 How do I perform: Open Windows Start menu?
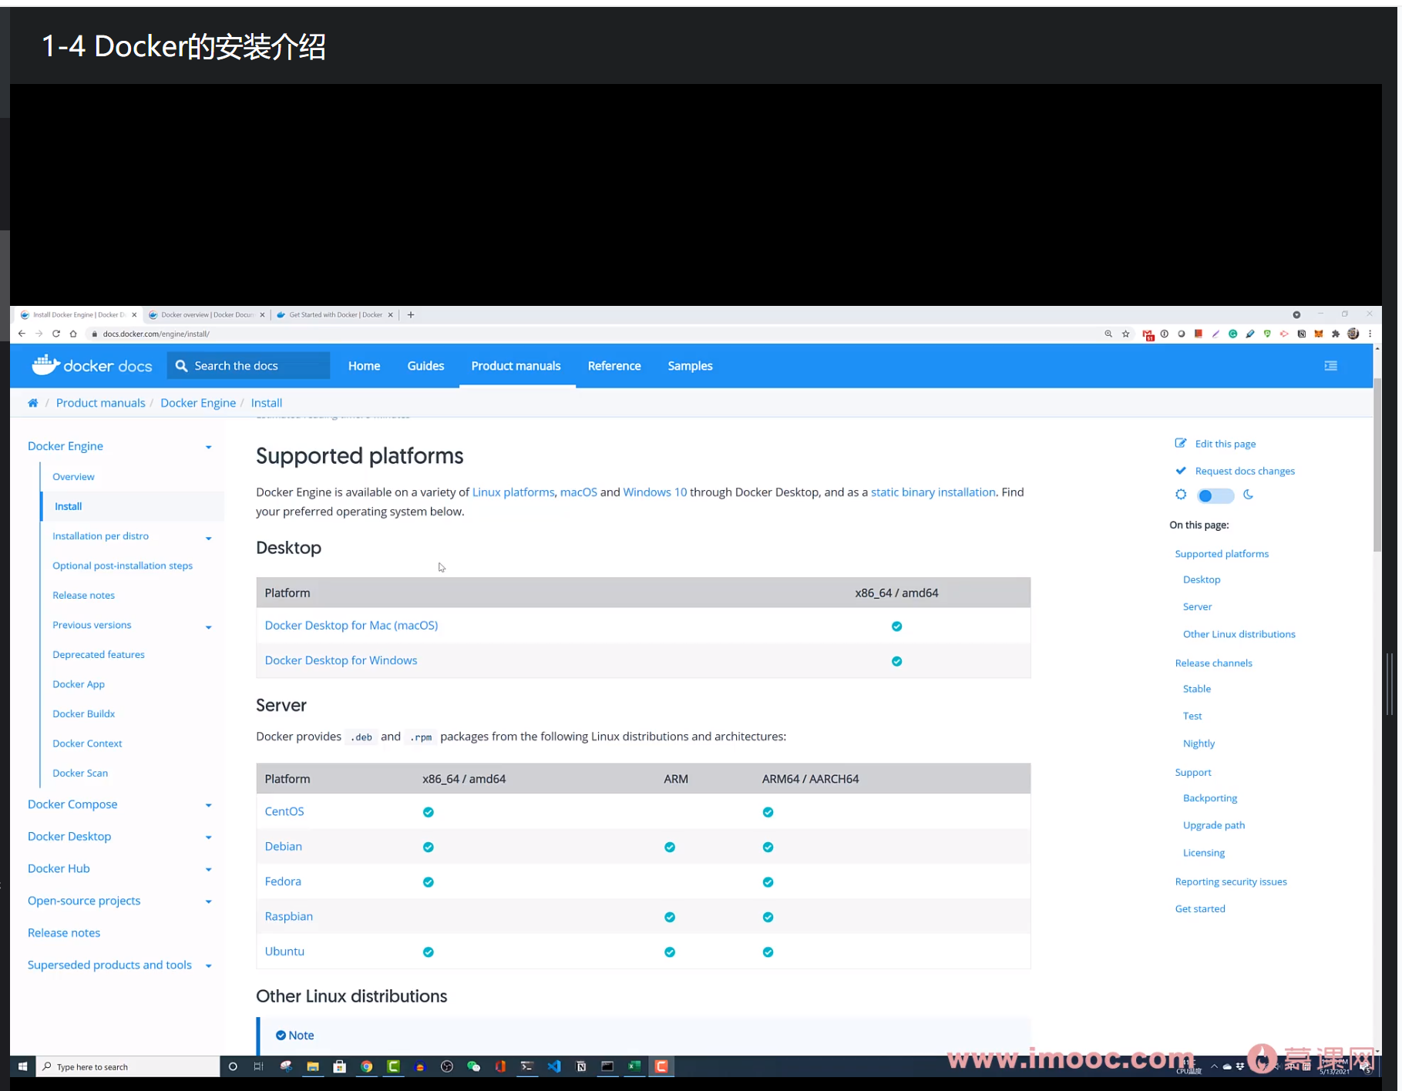click(x=23, y=1066)
